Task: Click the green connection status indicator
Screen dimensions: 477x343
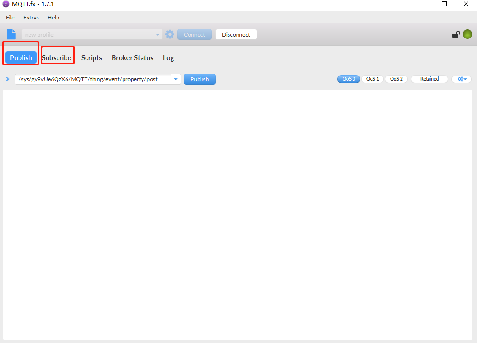Action: [x=467, y=34]
